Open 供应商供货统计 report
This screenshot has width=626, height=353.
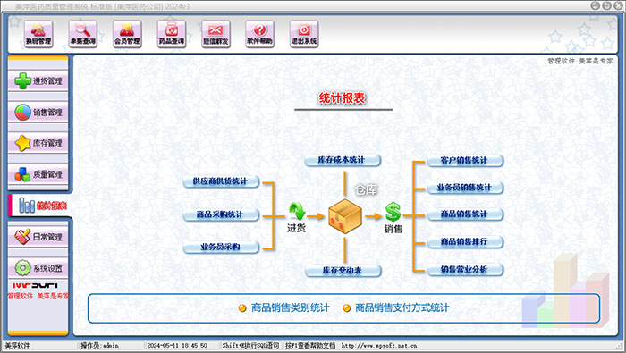221,181
